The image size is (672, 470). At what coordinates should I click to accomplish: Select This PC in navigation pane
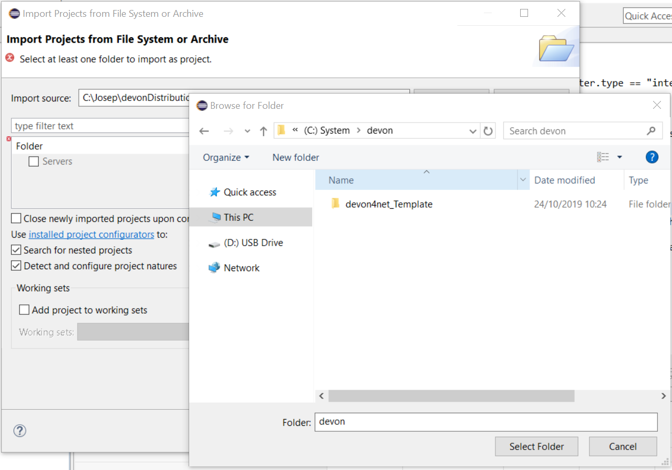pos(239,218)
